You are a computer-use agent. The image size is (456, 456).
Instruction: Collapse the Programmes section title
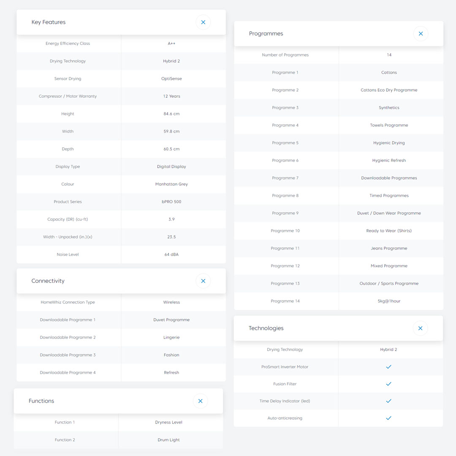266,34
